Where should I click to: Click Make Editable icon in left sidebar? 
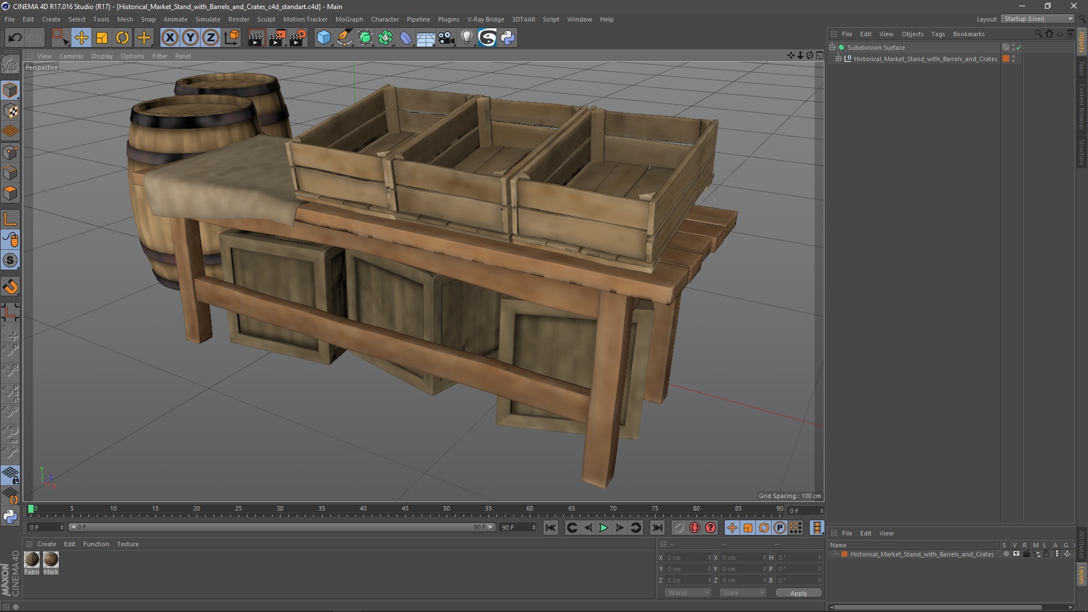[x=10, y=65]
